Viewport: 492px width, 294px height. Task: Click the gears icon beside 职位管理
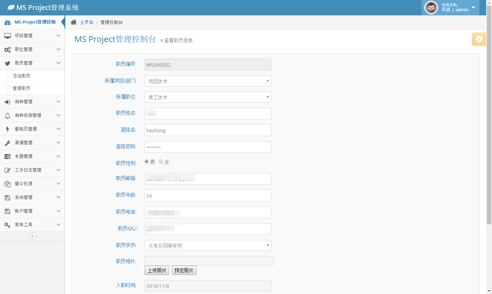coord(8,50)
